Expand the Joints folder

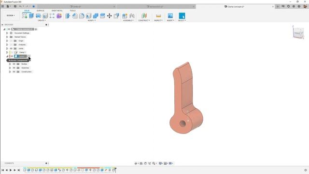(7, 48)
